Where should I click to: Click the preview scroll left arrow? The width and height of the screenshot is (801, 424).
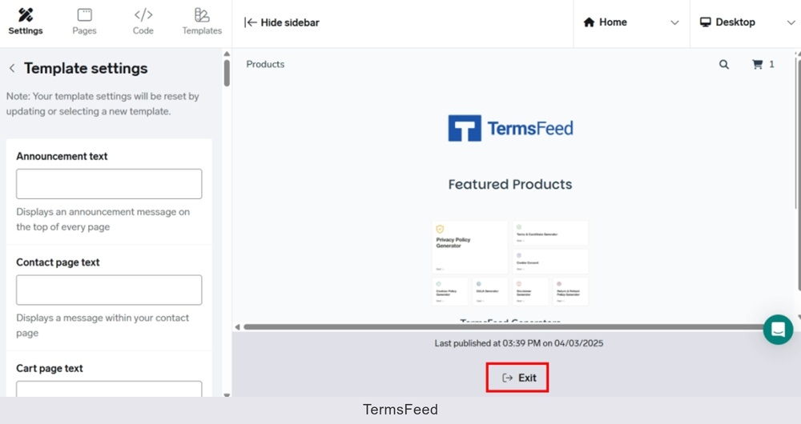pyautogui.click(x=237, y=326)
